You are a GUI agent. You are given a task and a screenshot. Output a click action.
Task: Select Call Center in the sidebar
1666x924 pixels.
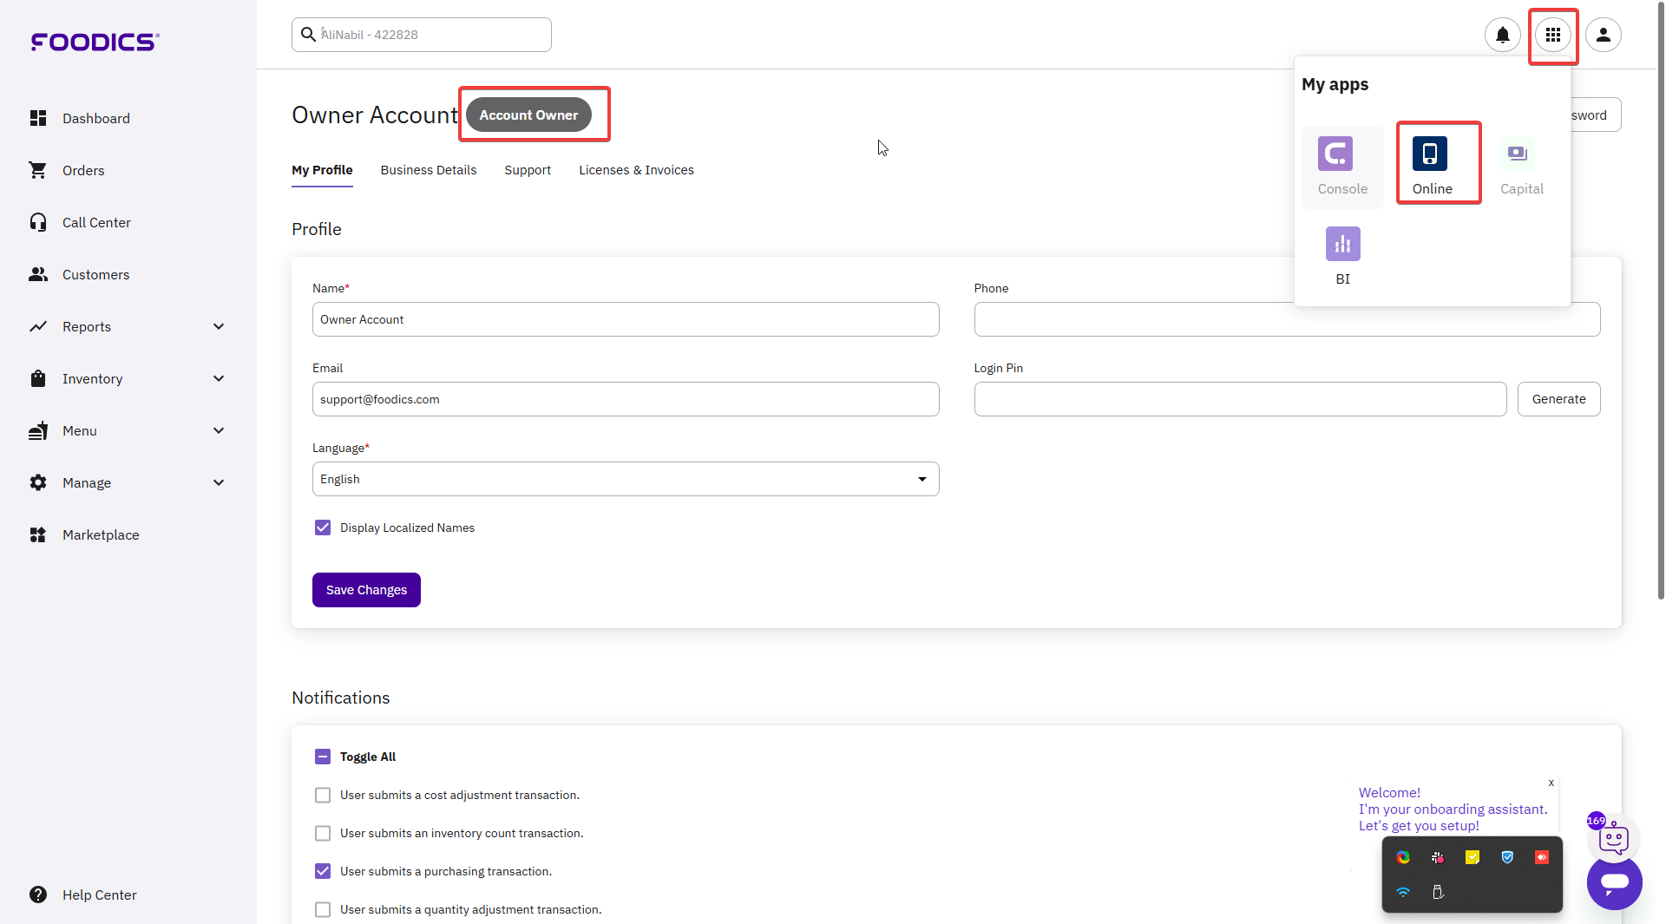(x=98, y=222)
